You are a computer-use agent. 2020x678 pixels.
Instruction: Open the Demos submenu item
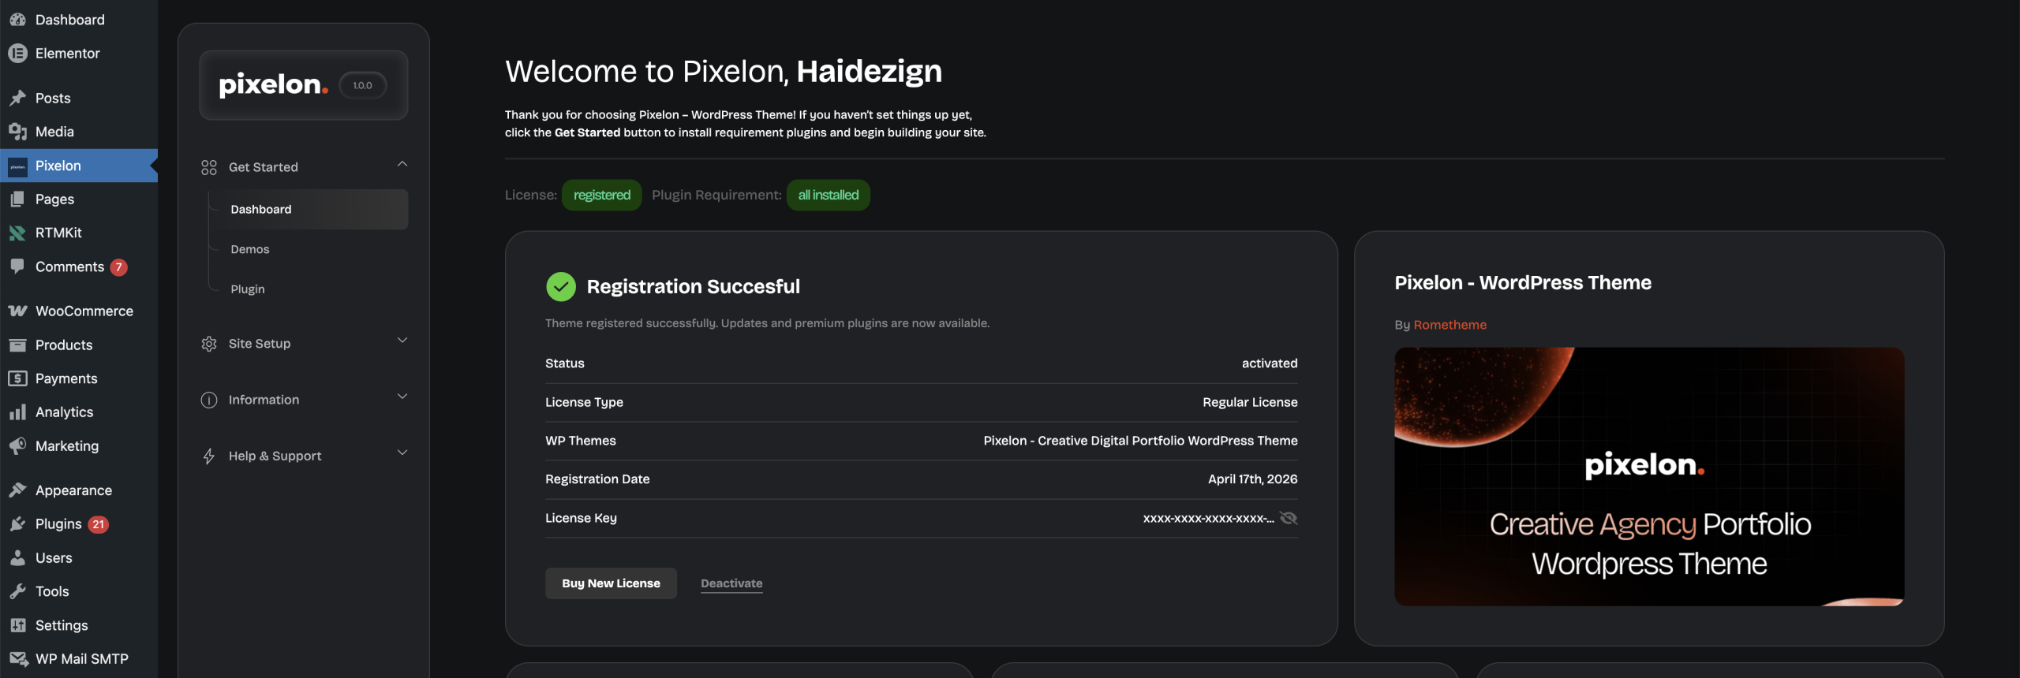point(250,250)
